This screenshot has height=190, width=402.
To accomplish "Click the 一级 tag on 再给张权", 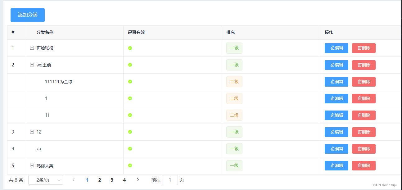I will [x=234, y=48].
